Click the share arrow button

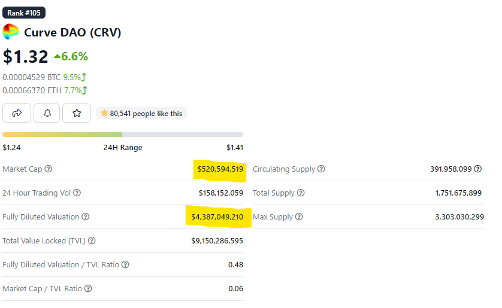click(x=17, y=113)
